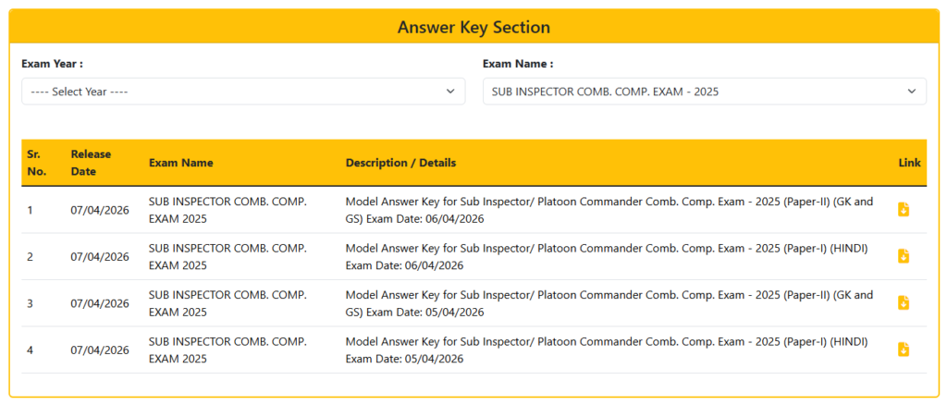This screenshot has width=947, height=405.
Task: Download Paper-I HINDI key dated 05/04/2026
Action: (904, 349)
